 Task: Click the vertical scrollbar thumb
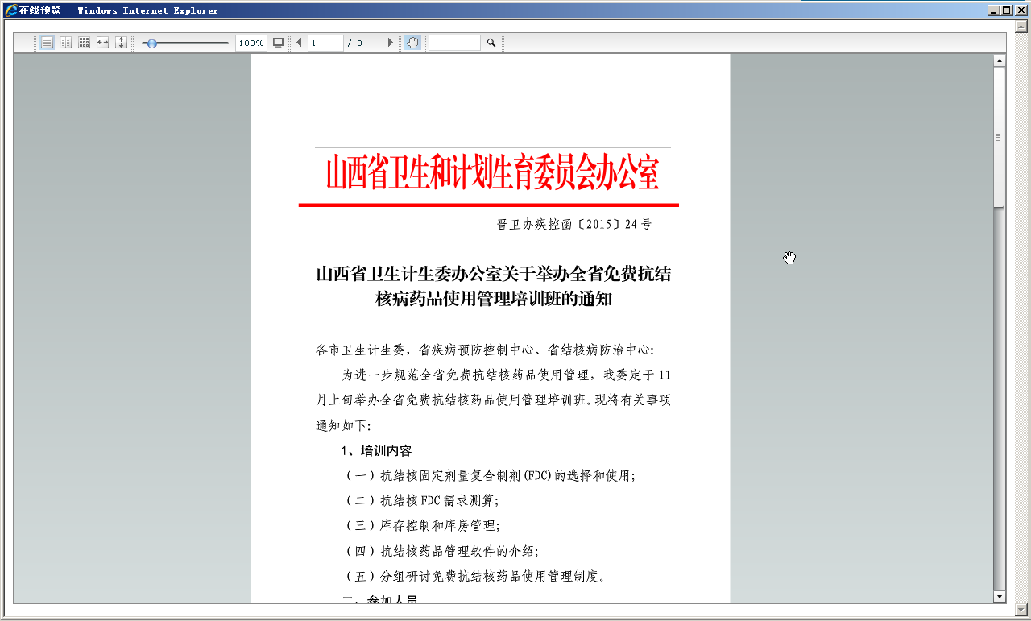point(999,137)
